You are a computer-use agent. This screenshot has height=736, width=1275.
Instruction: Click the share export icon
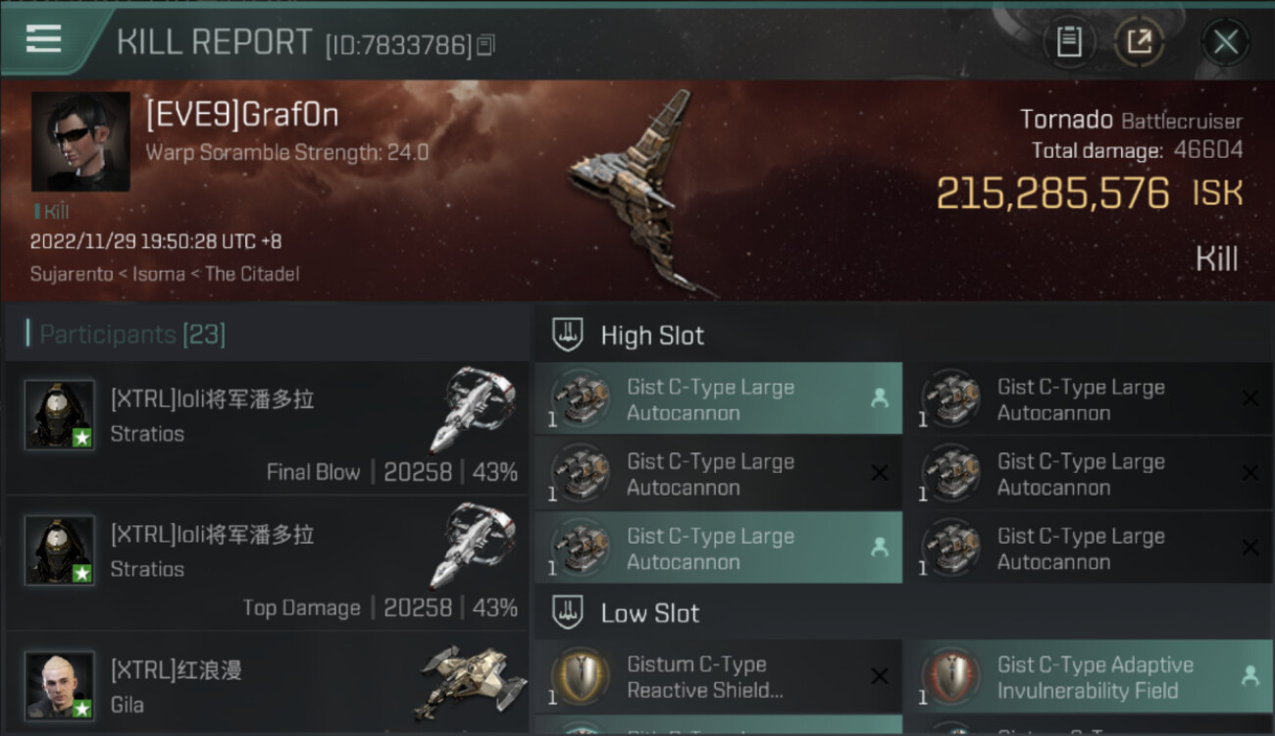point(1139,42)
